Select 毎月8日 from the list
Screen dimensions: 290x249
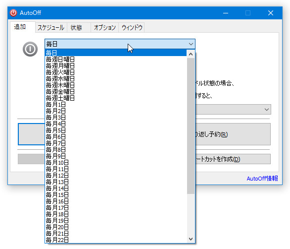116,150
